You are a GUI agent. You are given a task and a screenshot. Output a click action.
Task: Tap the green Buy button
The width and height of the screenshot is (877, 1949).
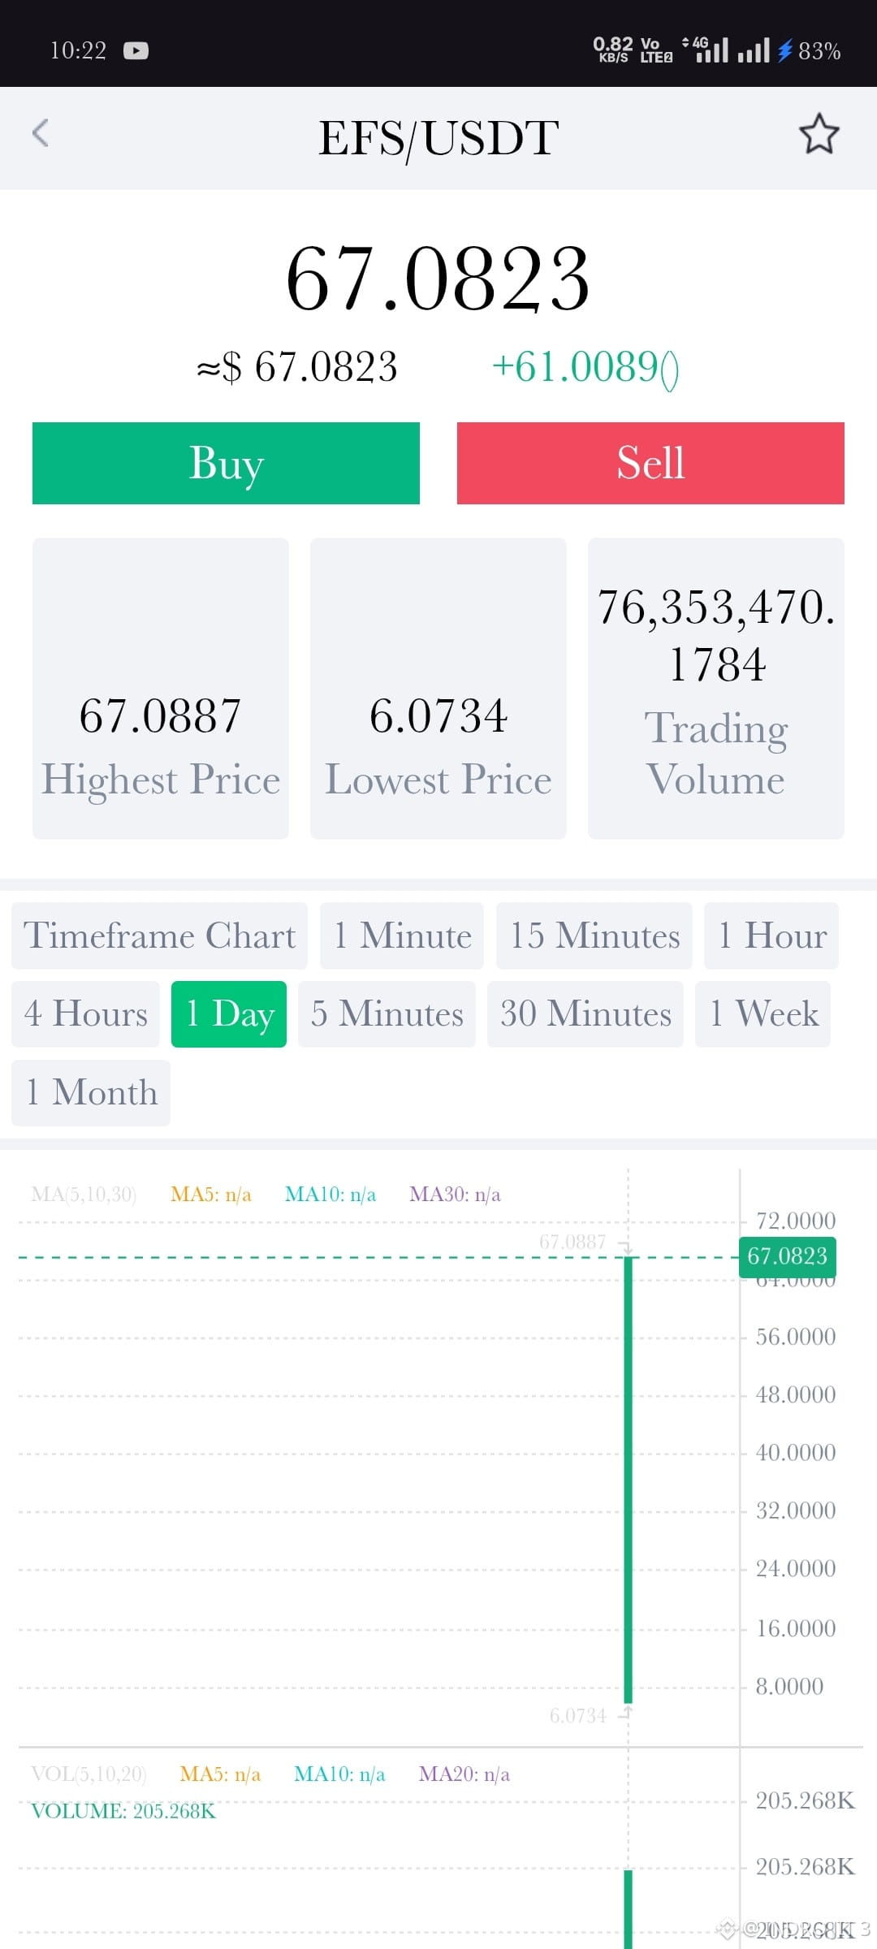(226, 463)
